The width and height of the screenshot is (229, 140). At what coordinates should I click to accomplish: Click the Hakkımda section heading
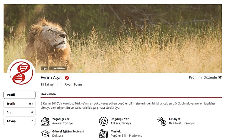tap(48, 94)
